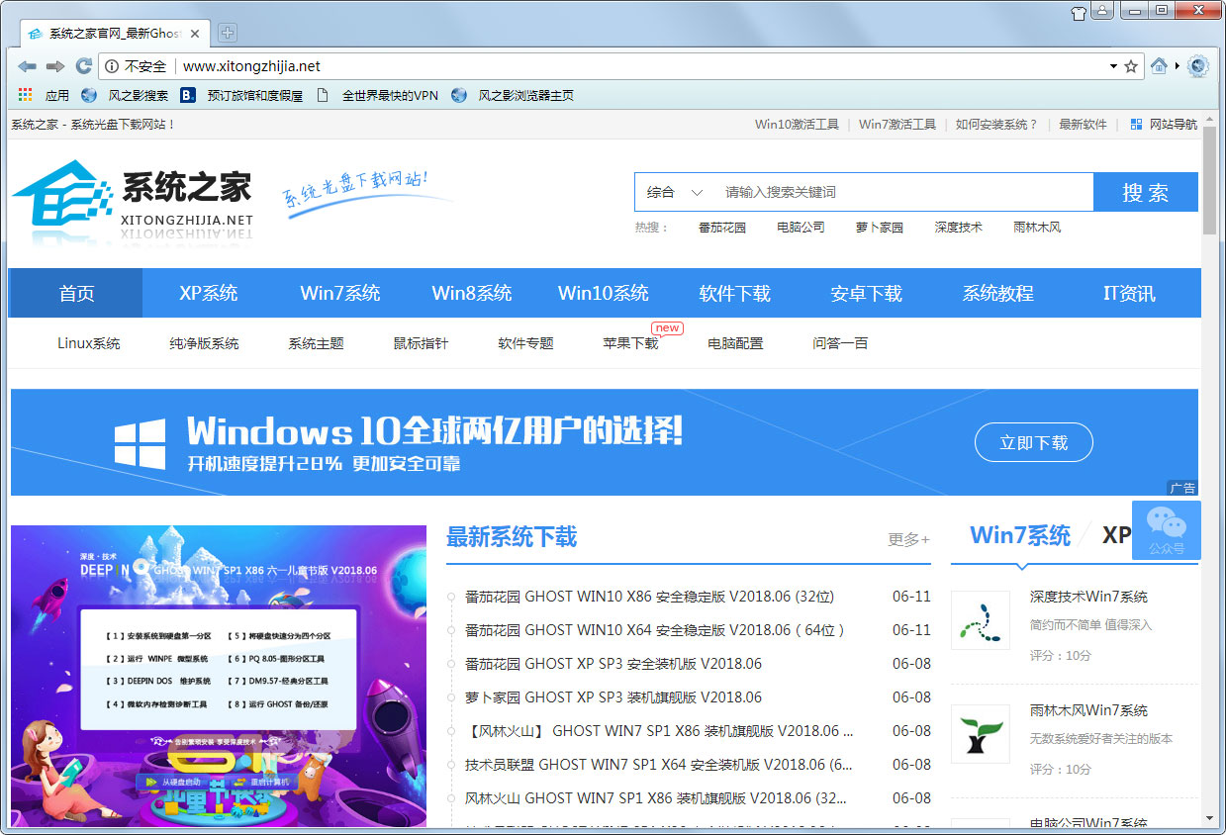
Task: Open the 安卓下载 navigation tab
Action: point(867,293)
